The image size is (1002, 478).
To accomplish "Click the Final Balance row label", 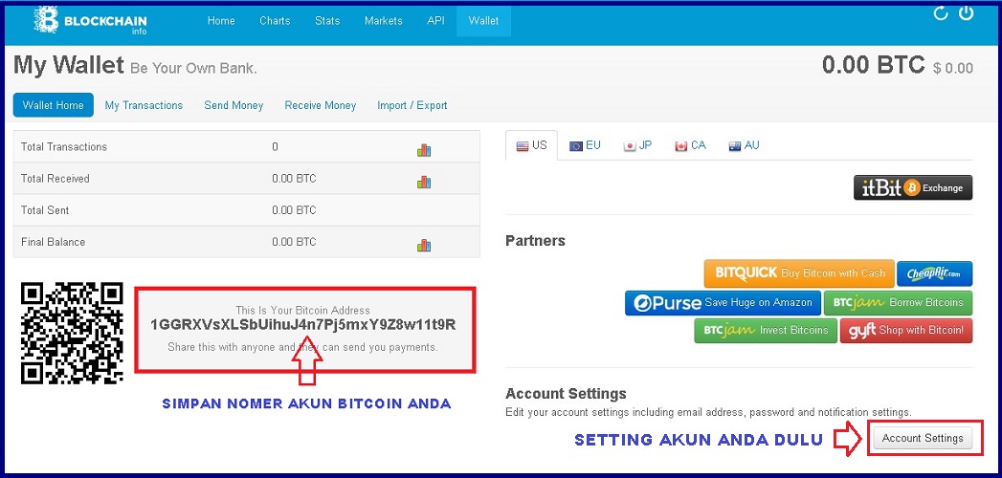I will pyautogui.click(x=53, y=243).
